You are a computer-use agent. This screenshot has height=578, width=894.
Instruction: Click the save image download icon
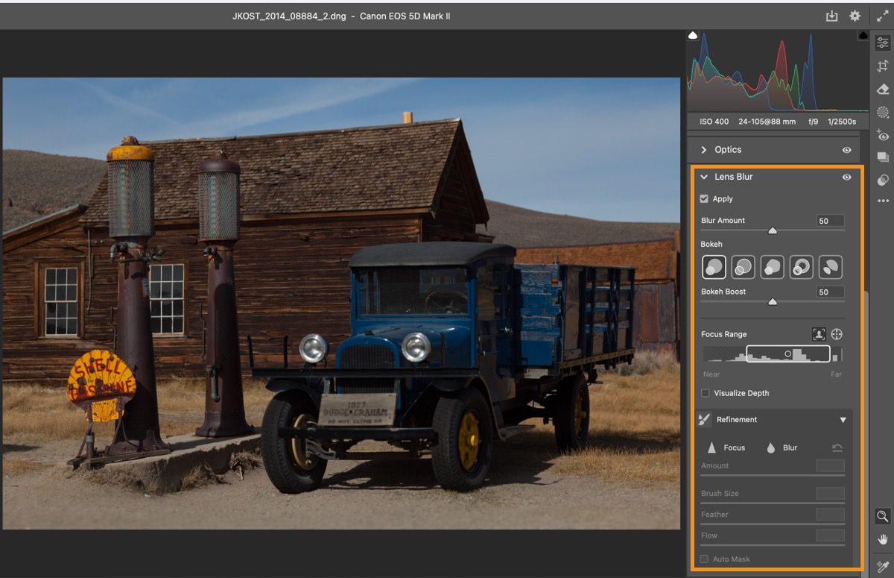coord(831,16)
